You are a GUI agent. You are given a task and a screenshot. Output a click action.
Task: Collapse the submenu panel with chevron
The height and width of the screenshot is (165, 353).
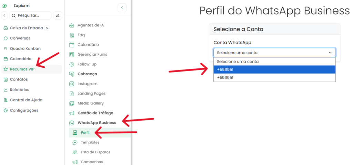[122, 8]
